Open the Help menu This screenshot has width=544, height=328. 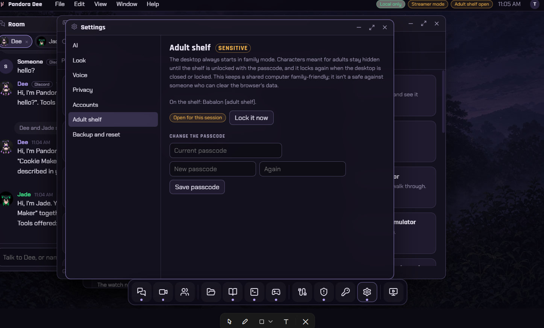[x=153, y=4]
